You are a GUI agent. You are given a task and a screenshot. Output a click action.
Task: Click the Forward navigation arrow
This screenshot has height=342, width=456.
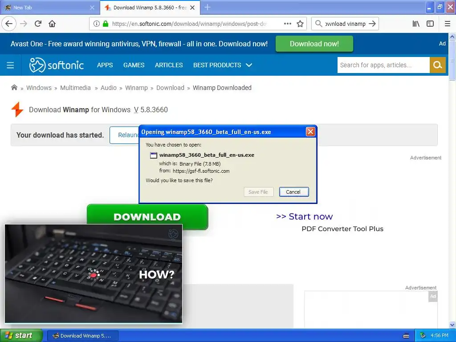tap(24, 24)
